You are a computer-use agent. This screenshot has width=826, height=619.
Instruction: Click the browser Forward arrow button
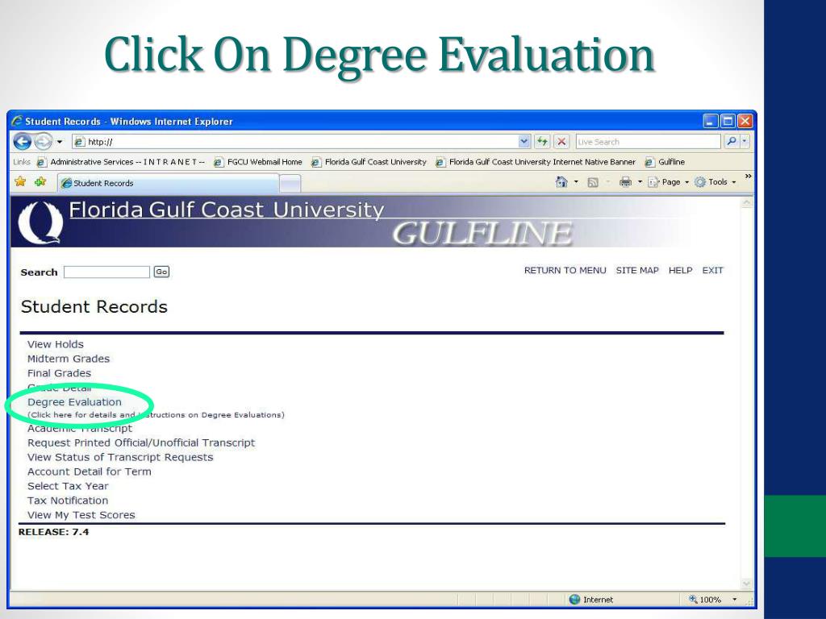point(44,141)
